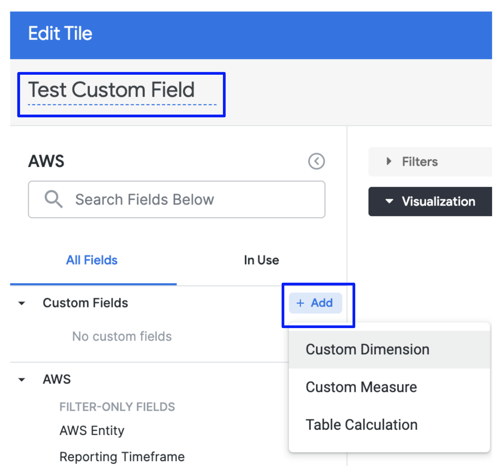Click the plus icon in the Add button

(300, 303)
